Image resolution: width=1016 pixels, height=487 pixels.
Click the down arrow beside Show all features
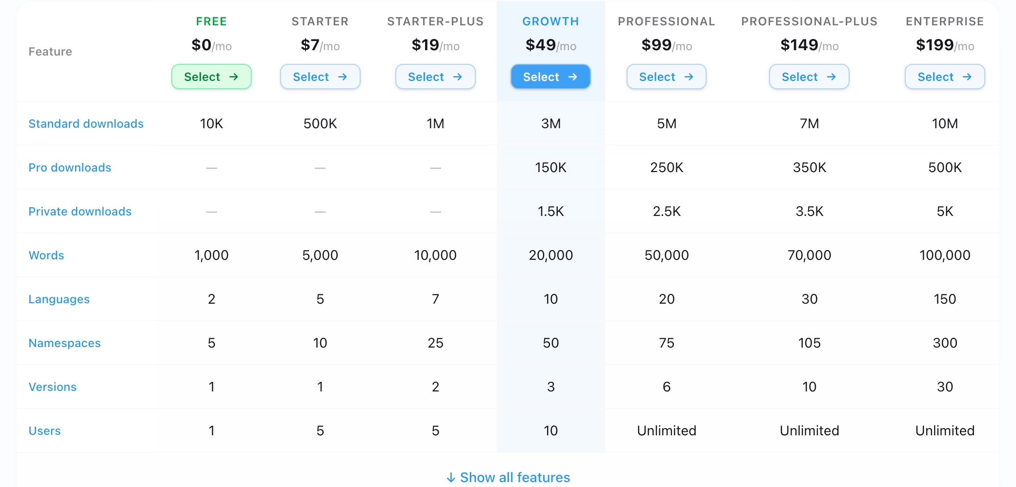pyautogui.click(x=451, y=478)
